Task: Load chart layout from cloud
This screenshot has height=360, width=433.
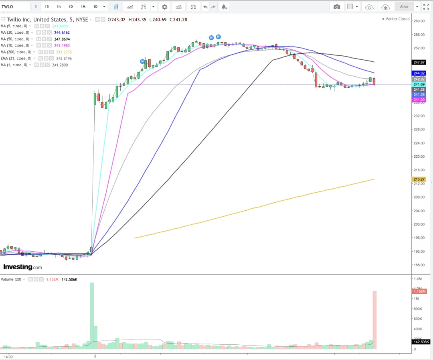Action: pyautogui.click(x=369, y=7)
